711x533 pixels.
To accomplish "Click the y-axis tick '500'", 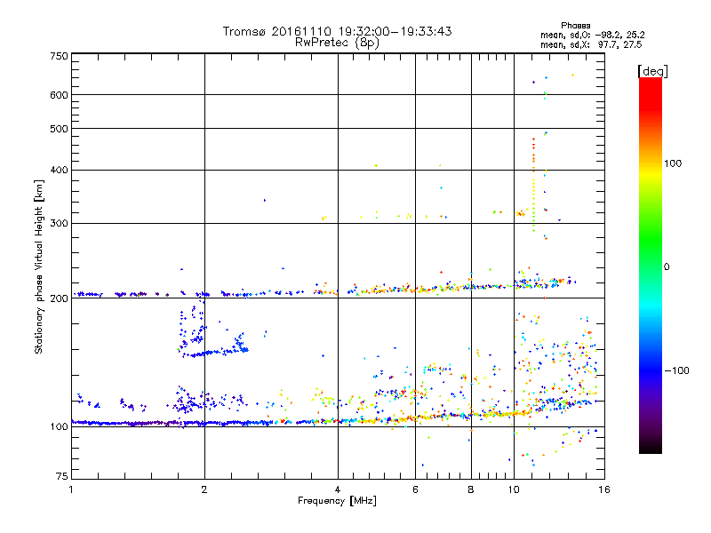I will (x=59, y=129).
